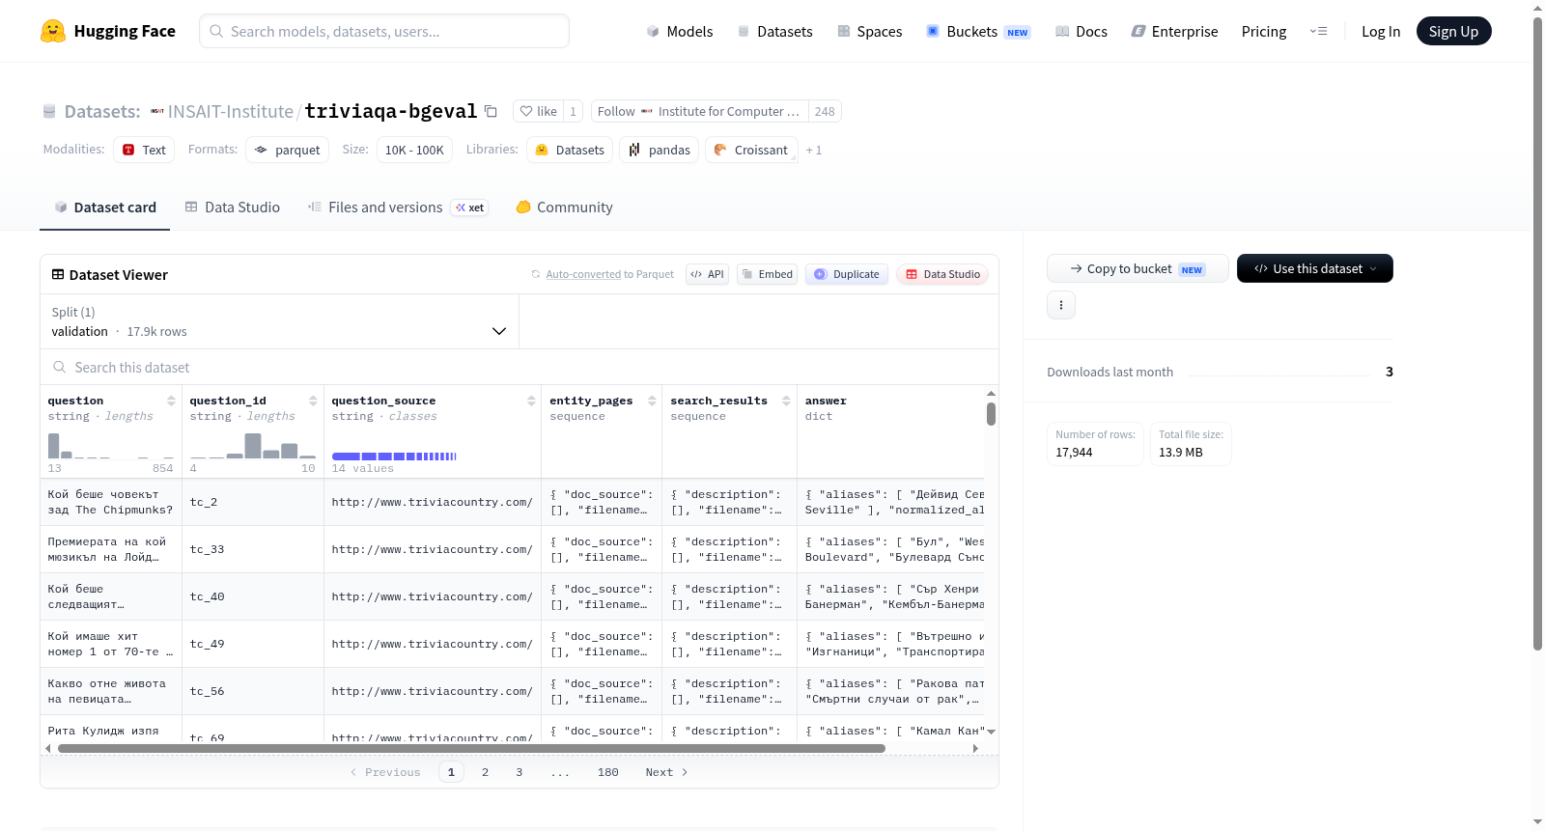Open Models in top navigation
1545x831 pixels.
click(x=680, y=32)
